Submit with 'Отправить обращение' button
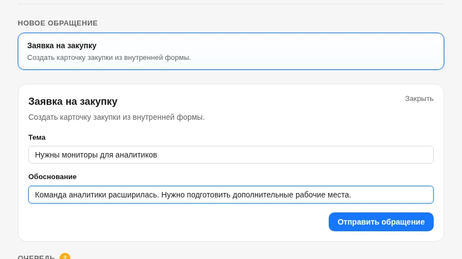Screen dimensions: 462x259 click(381, 222)
